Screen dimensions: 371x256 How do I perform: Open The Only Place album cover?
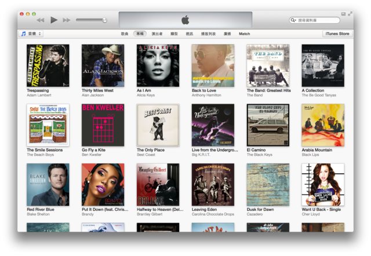click(158, 125)
